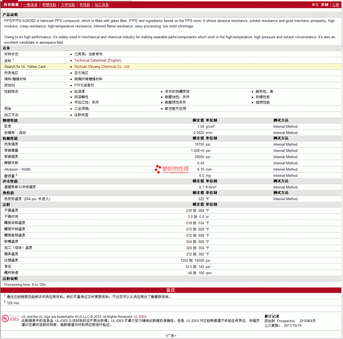Jump to the 力学性能 section
This screenshot has height=339, width=343.
pos(68,5)
